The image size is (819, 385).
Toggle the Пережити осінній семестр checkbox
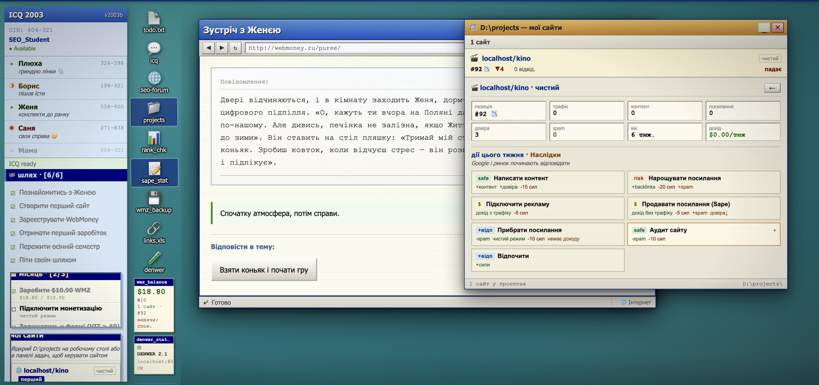(x=13, y=247)
